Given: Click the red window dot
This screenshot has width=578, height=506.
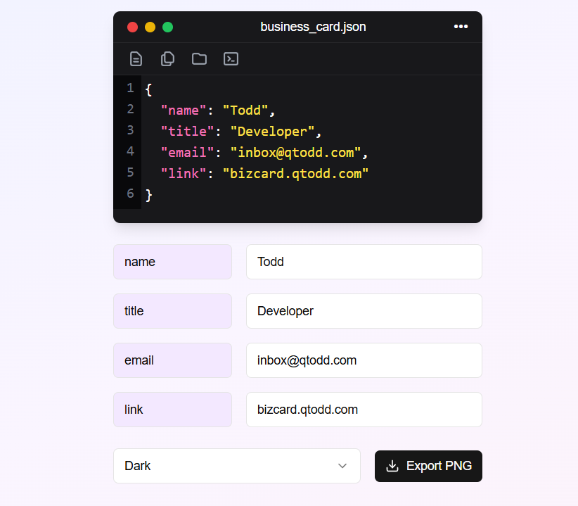Looking at the screenshot, I should tap(132, 27).
